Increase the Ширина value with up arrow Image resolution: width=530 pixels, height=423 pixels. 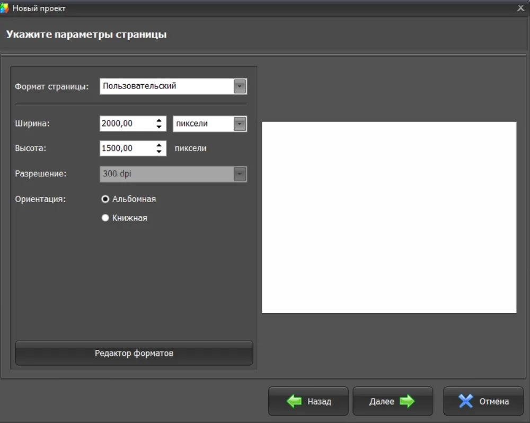tap(158, 120)
